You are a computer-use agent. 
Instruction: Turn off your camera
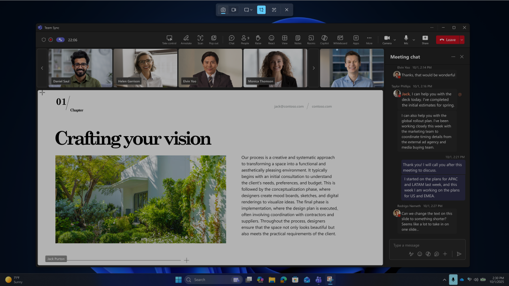pyautogui.click(x=387, y=39)
